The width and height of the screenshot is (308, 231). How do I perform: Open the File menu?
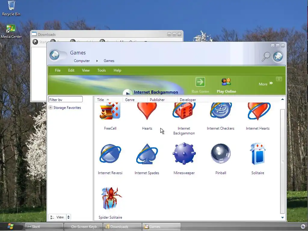58,70
